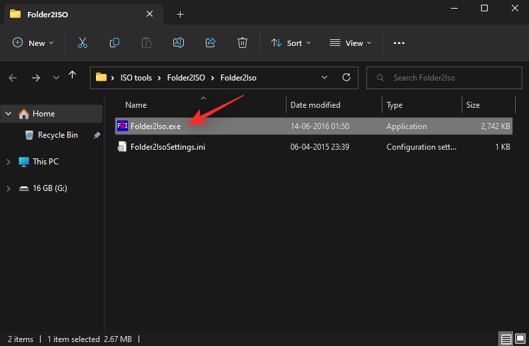Click Folder2ISO in breadcrumb path

click(x=186, y=78)
